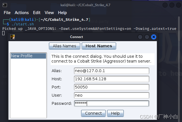Viewport: 182px width, 122px height.
Task: Open the File menu in the terminal
Action: (x=7, y=13)
